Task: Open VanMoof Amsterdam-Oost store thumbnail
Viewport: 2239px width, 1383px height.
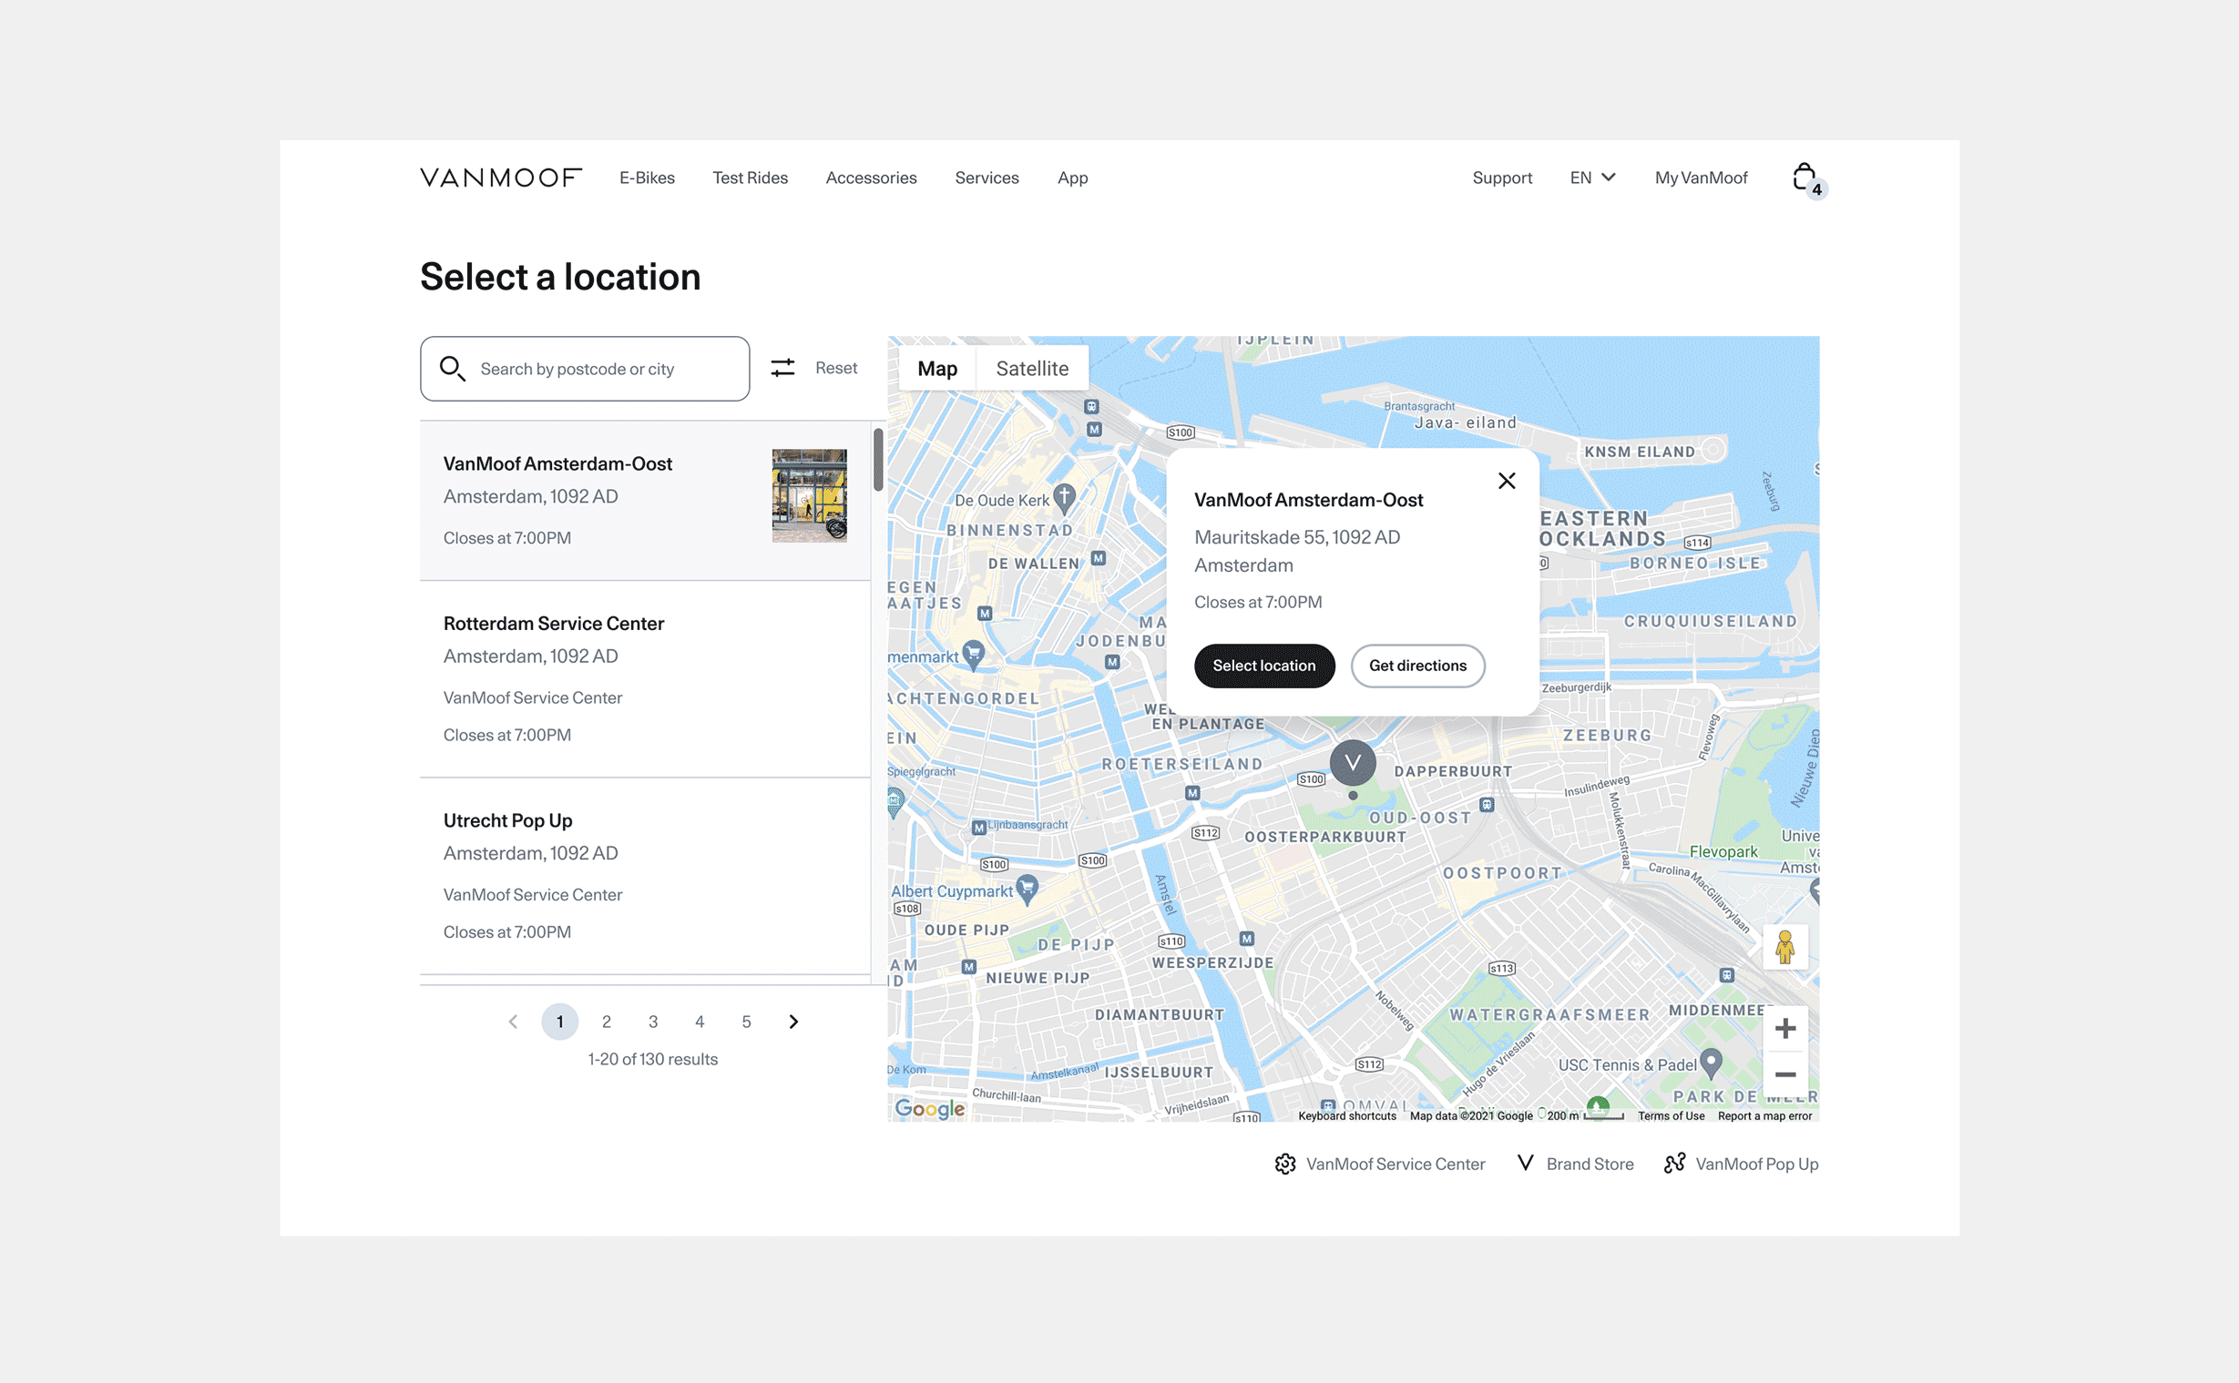Action: pyautogui.click(x=809, y=495)
